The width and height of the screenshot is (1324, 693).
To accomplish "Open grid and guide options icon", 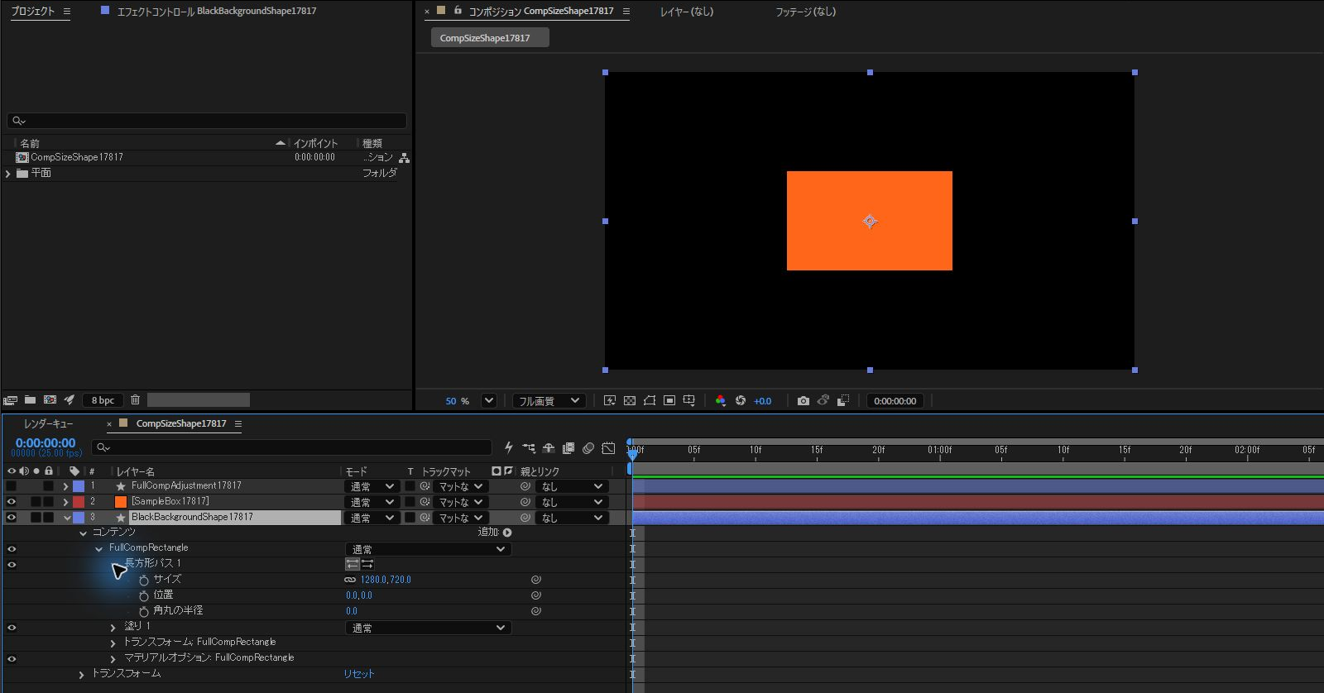I will pos(689,401).
